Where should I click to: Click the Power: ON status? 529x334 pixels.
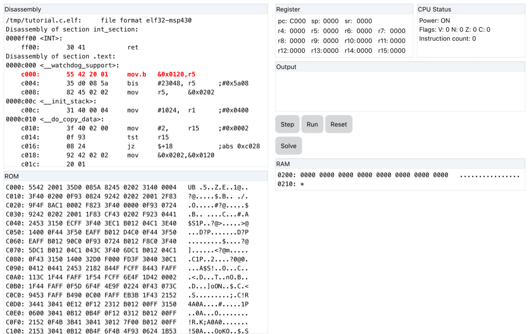435,20
